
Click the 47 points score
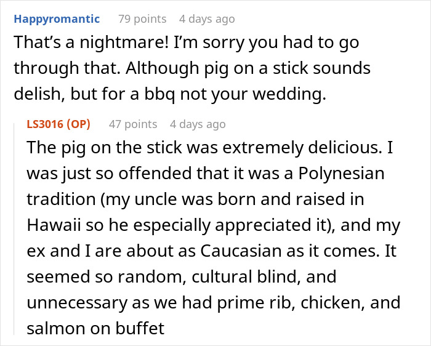[132, 124]
